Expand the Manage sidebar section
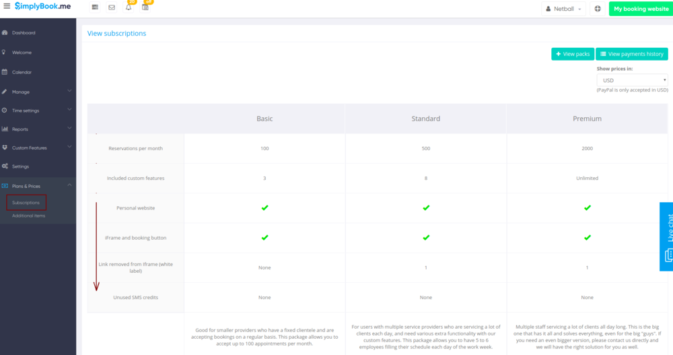 click(38, 92)
